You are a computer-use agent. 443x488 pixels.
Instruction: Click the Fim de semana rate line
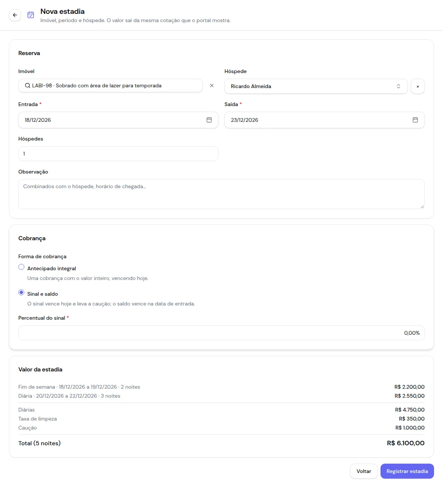click(79, 387)
